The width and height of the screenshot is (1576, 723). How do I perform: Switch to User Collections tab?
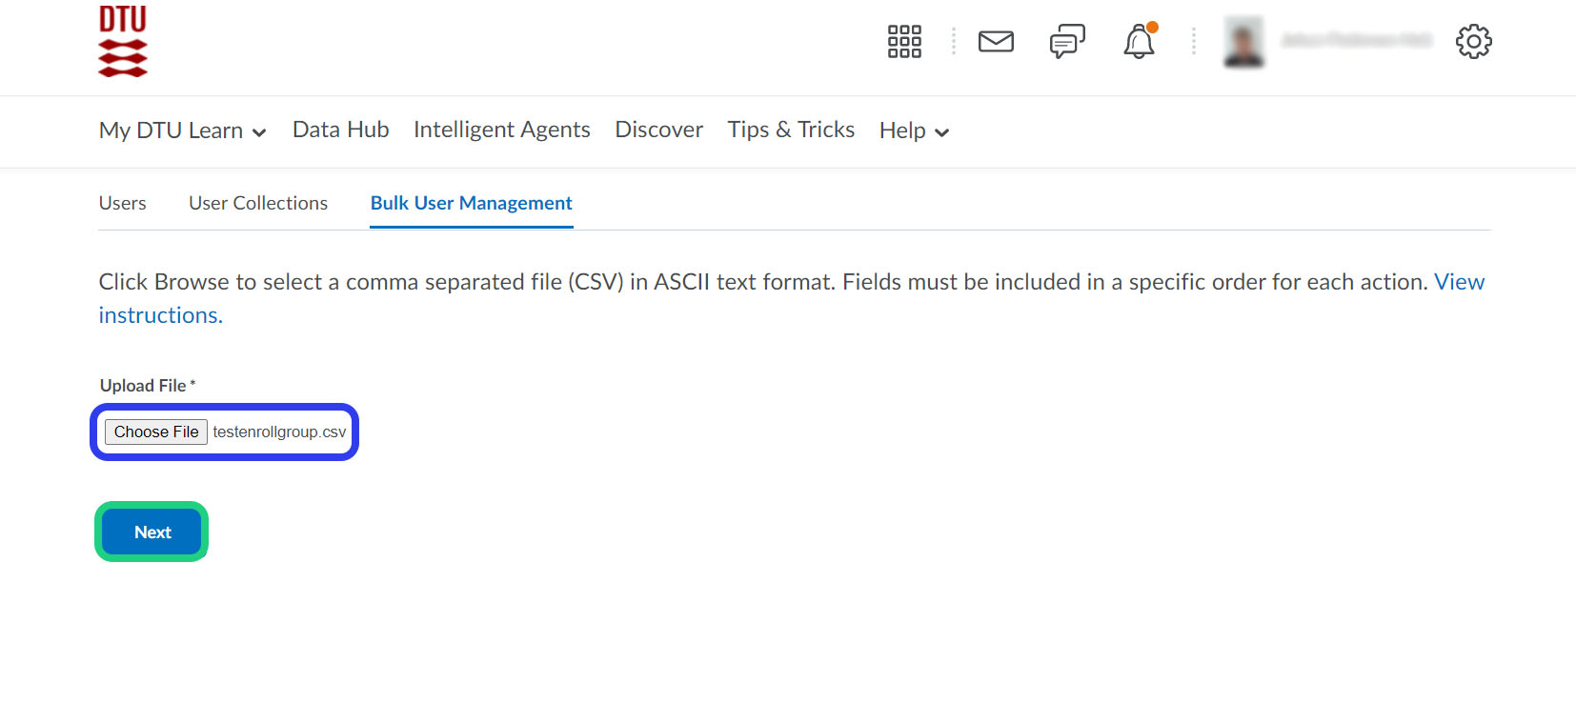pos(258,203)
